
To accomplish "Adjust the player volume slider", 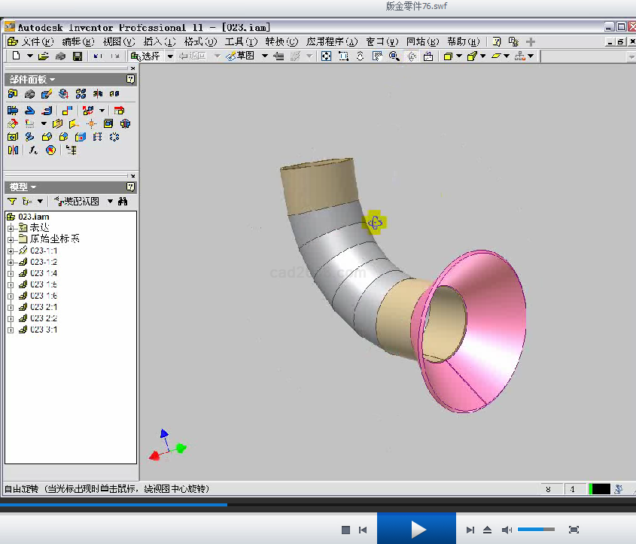I will 536,530.
